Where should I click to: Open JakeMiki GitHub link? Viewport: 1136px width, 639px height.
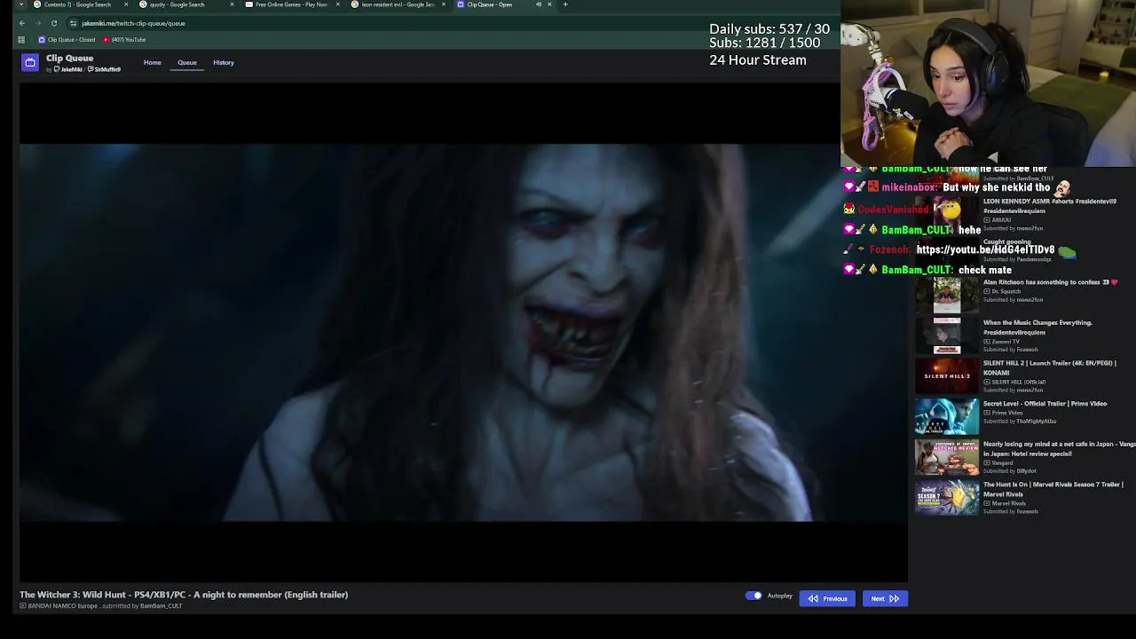(x=68, y=69)
